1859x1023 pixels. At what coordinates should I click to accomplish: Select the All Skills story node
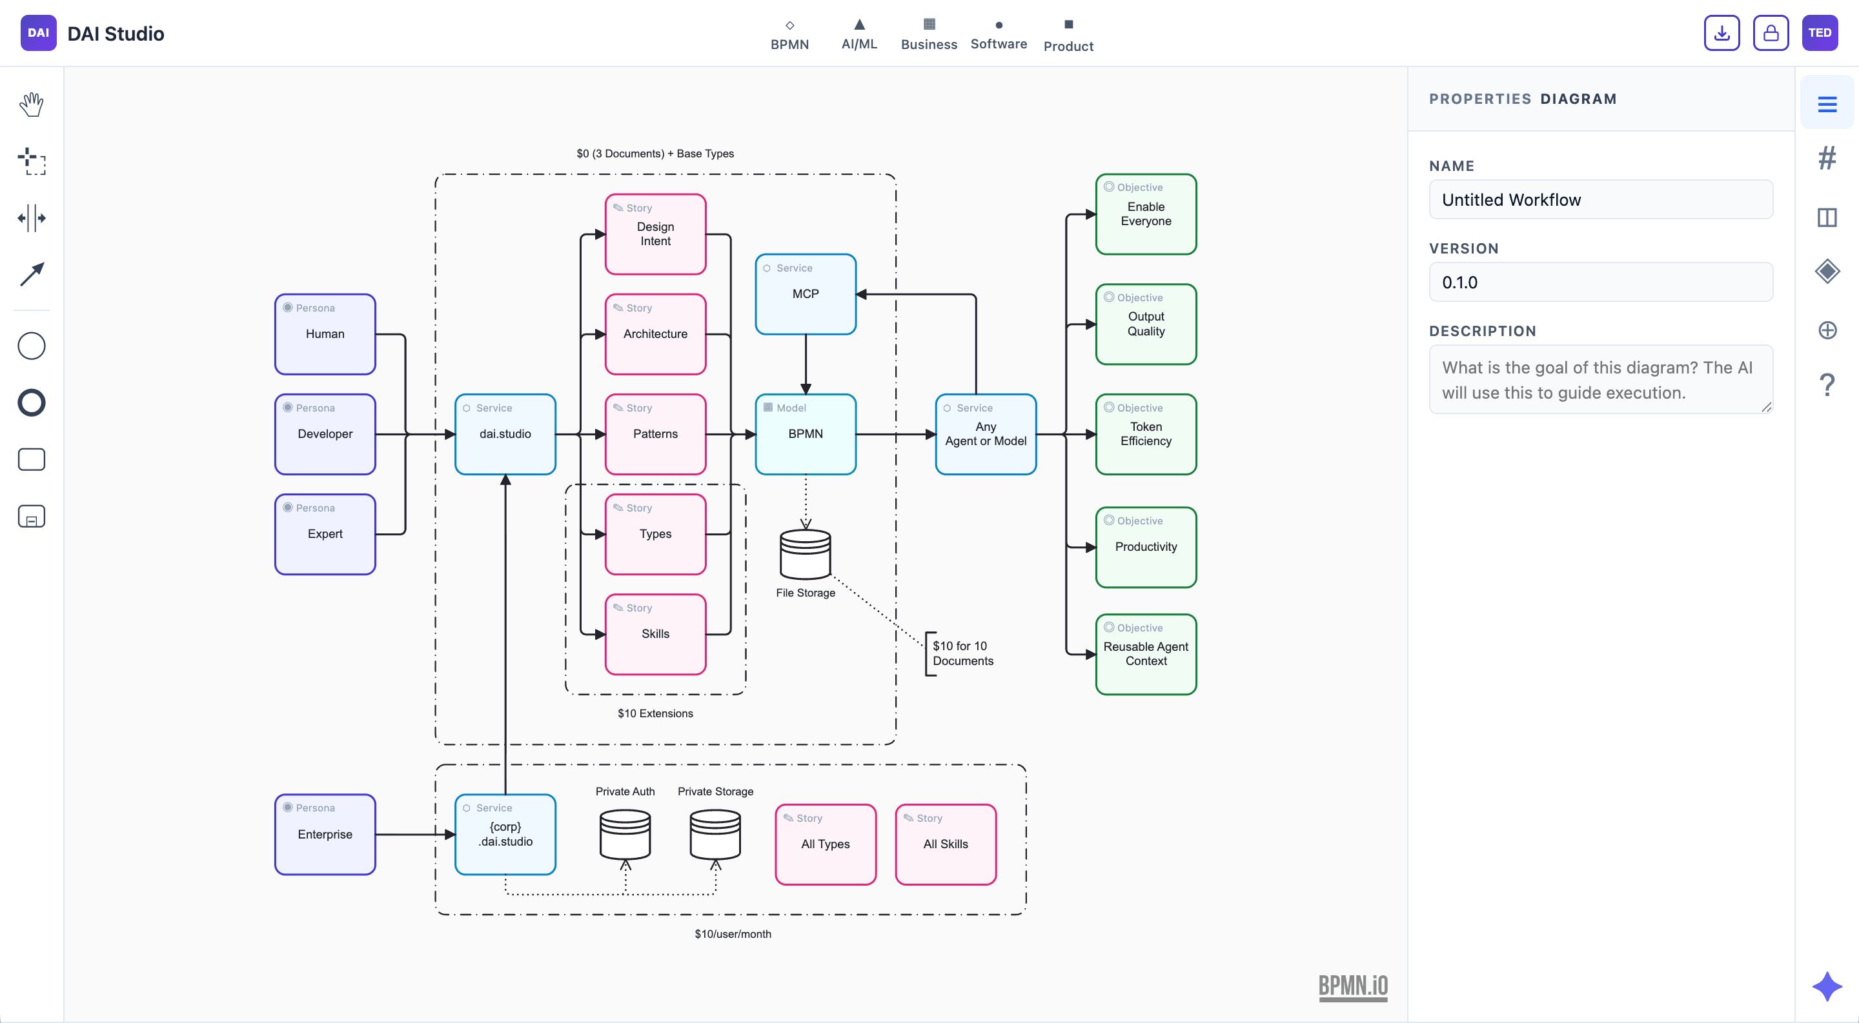point(946,844)
